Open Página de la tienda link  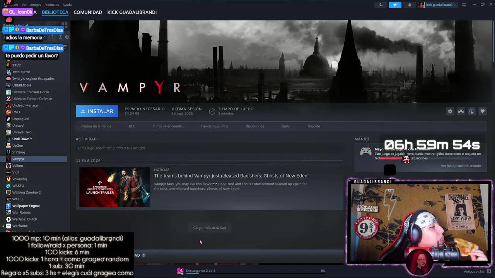coord(96,126)
